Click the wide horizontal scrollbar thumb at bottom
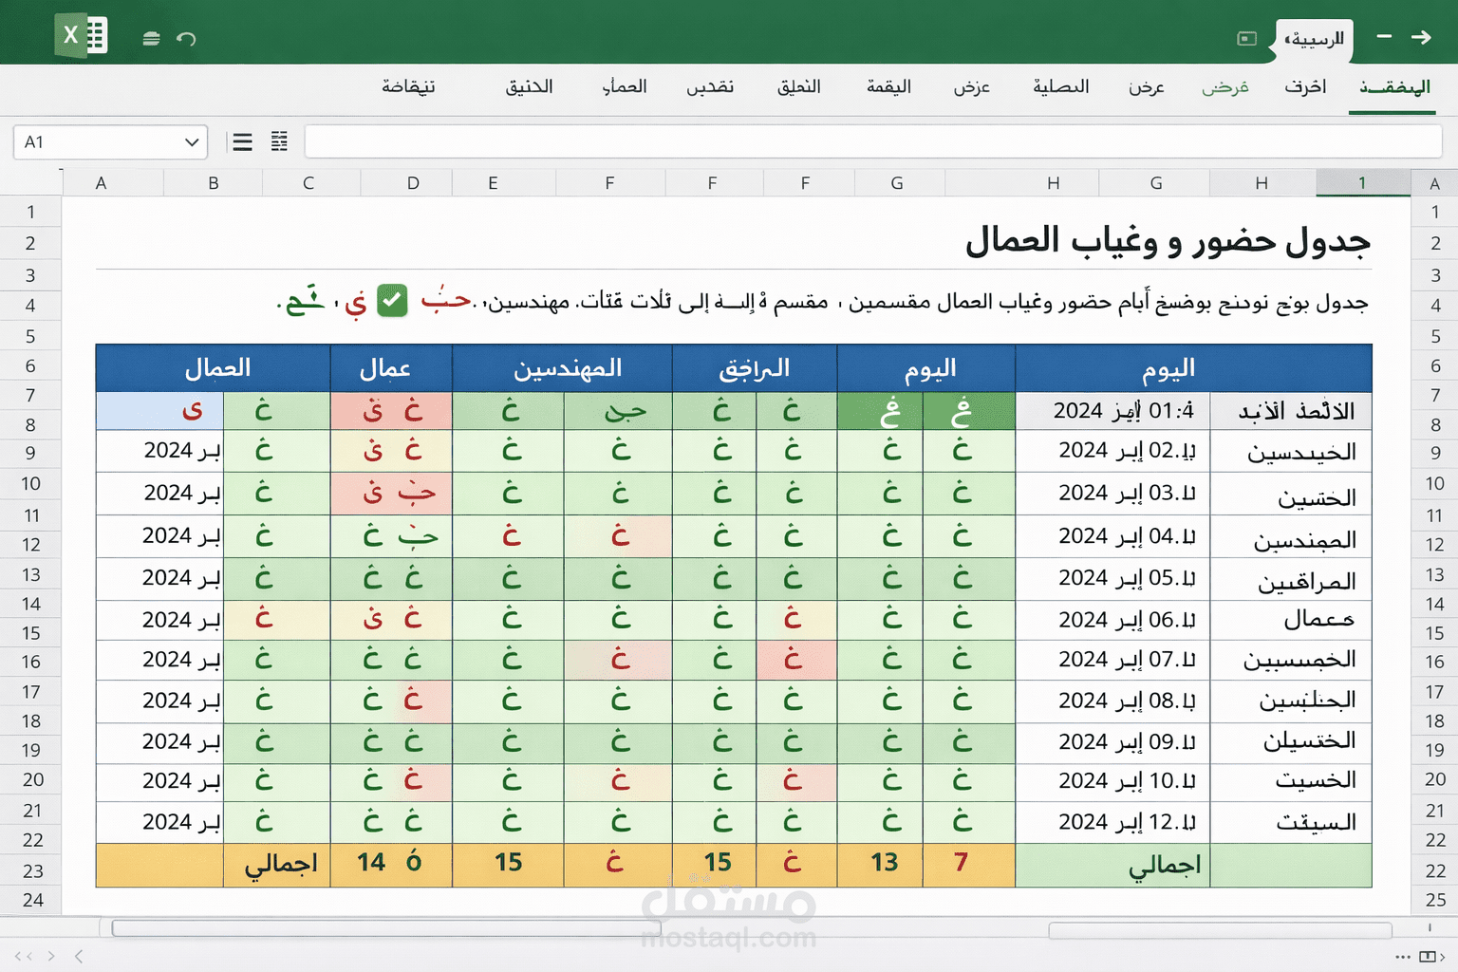 click(x=385, y=928)
